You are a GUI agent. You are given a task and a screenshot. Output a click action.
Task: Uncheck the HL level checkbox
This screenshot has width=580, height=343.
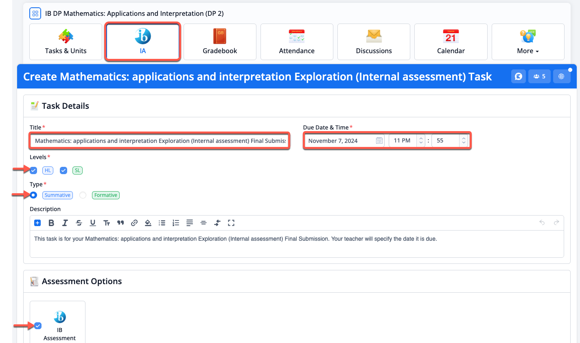(34, 170)
